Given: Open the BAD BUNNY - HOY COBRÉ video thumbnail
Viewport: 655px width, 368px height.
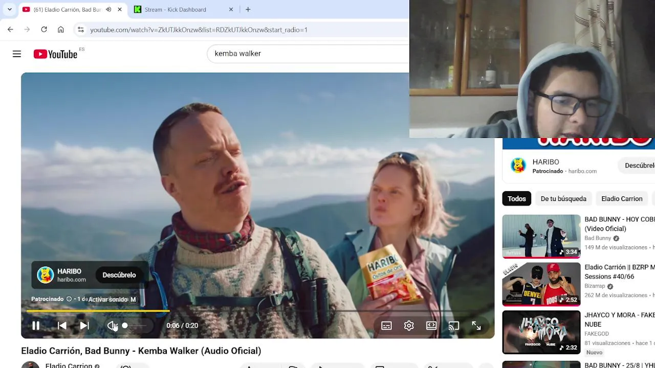Looking at the screenshot, I should click(541, 236).
